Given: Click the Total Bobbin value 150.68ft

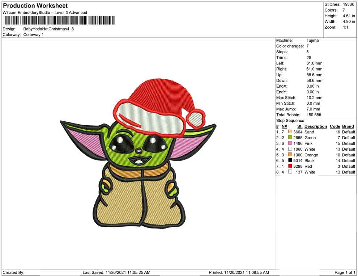Looking at the screenshot, I should (x=314, y=115).
